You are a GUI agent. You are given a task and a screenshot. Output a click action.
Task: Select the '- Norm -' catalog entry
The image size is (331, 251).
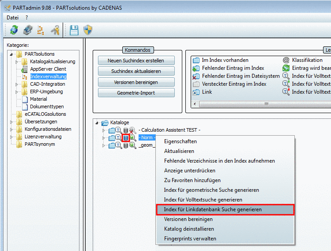[147, 138]
